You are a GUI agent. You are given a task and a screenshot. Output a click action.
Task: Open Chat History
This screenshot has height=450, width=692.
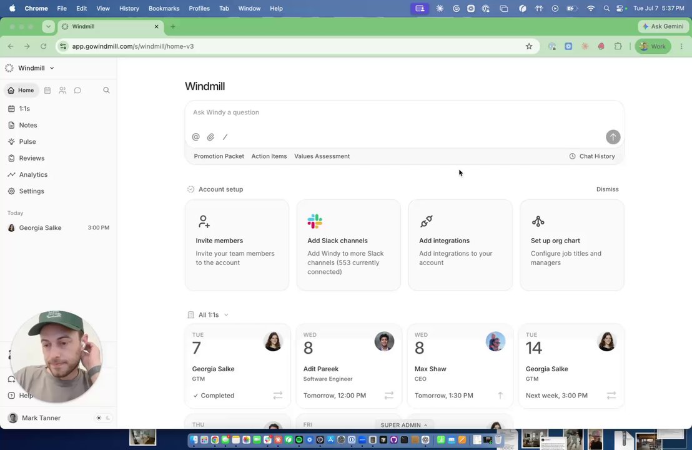(592, 156)
